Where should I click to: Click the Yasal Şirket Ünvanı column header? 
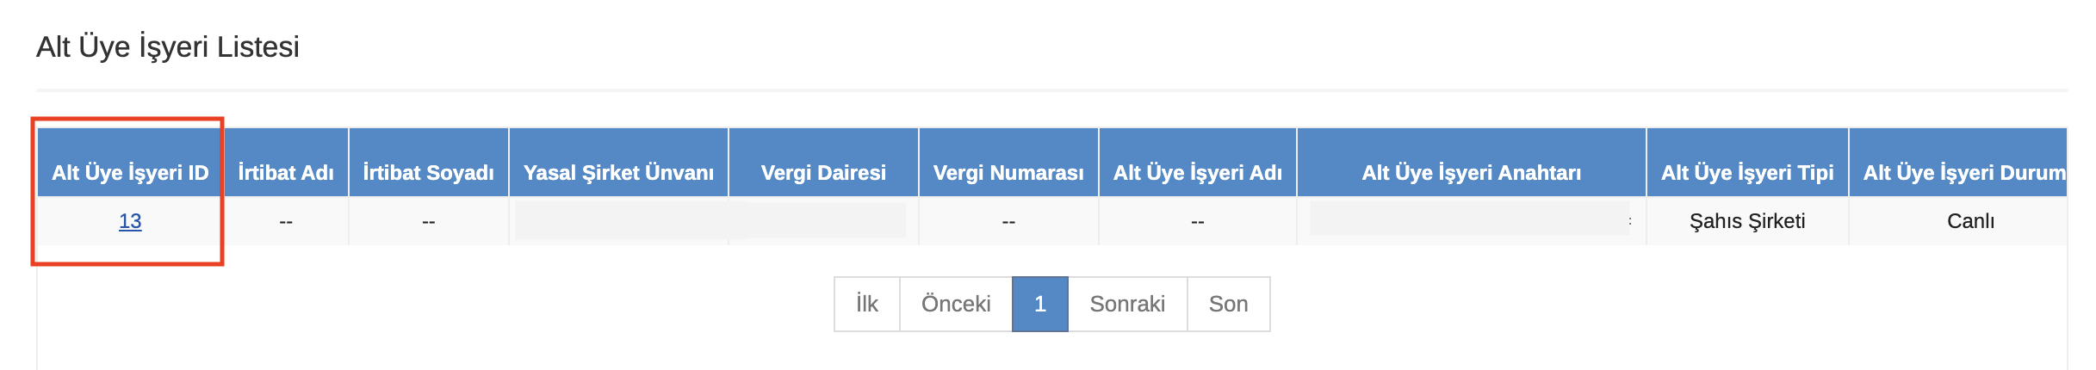(618, 172)
